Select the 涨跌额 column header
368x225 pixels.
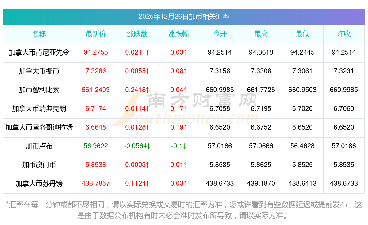(x=137, y=34)
